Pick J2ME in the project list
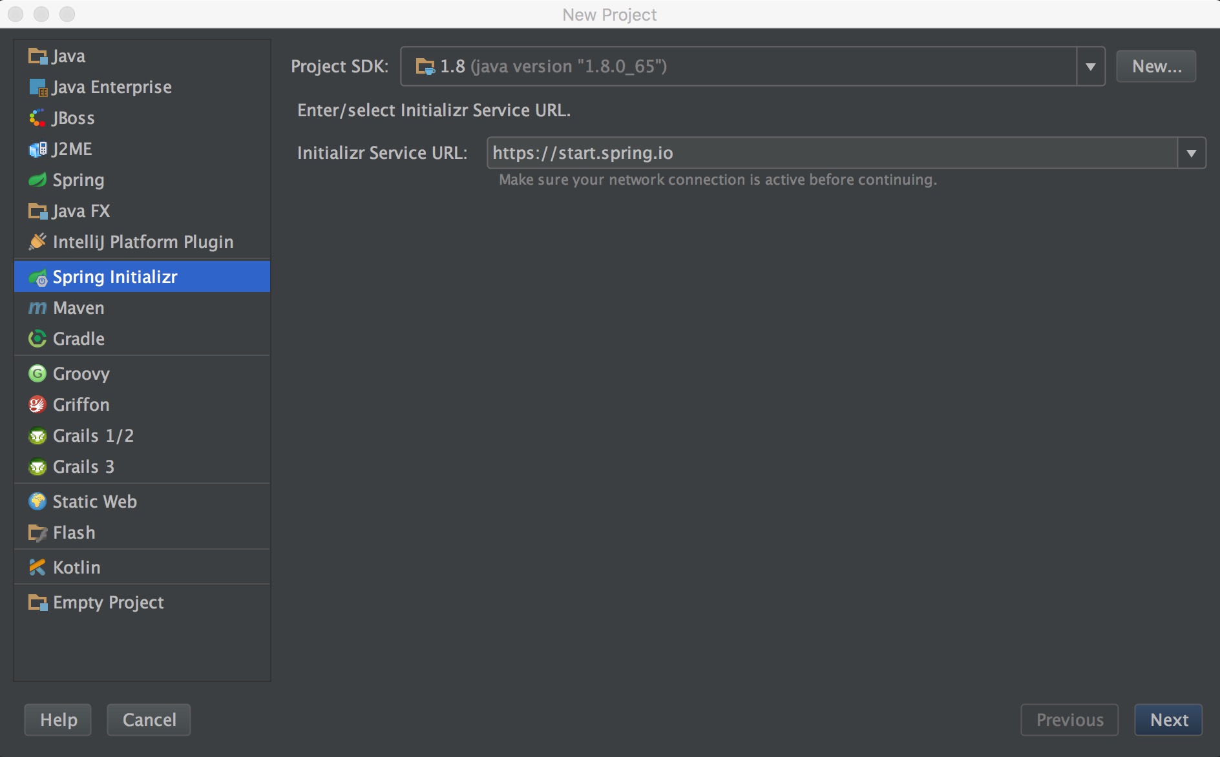The height and width of the screenshot is (757, 1220). point(72,149)
